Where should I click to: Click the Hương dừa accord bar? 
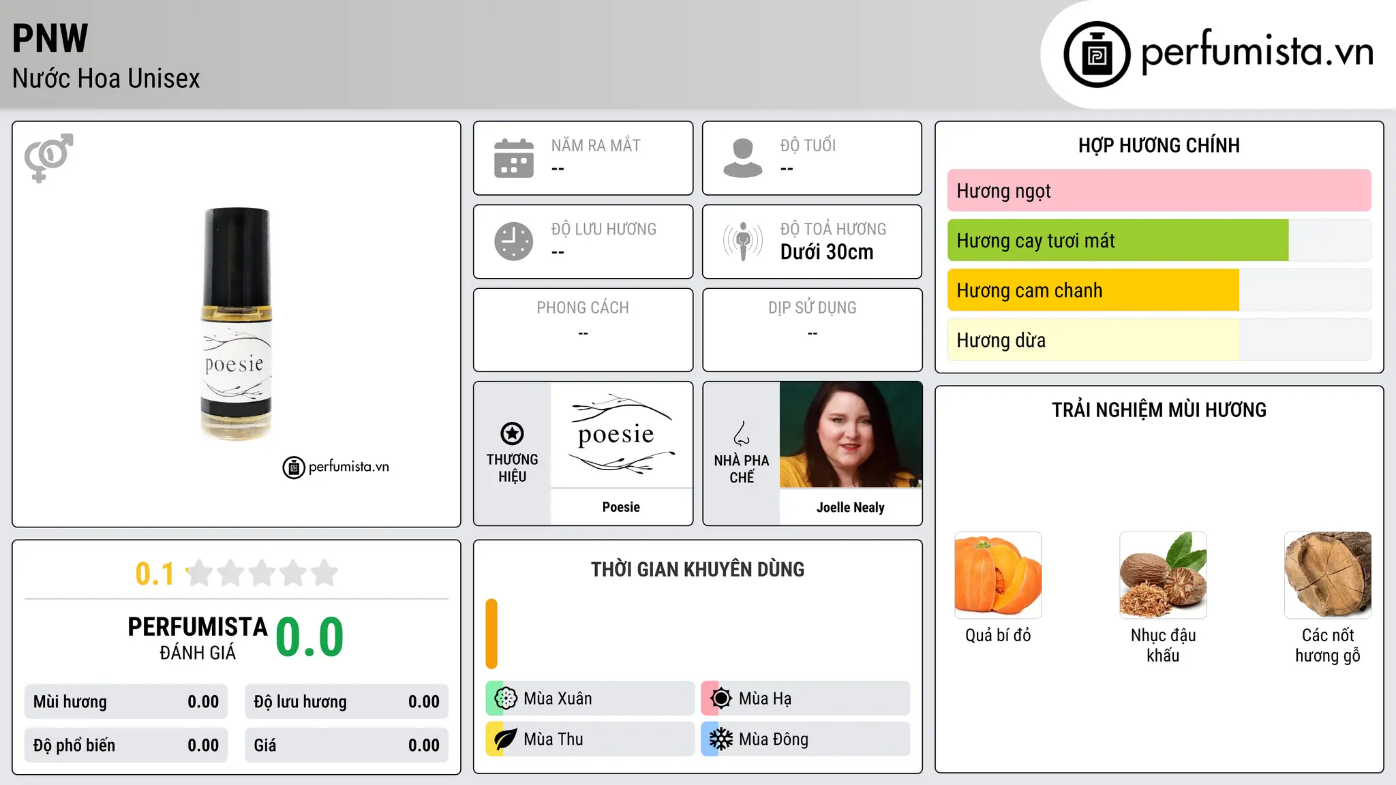1159,340
